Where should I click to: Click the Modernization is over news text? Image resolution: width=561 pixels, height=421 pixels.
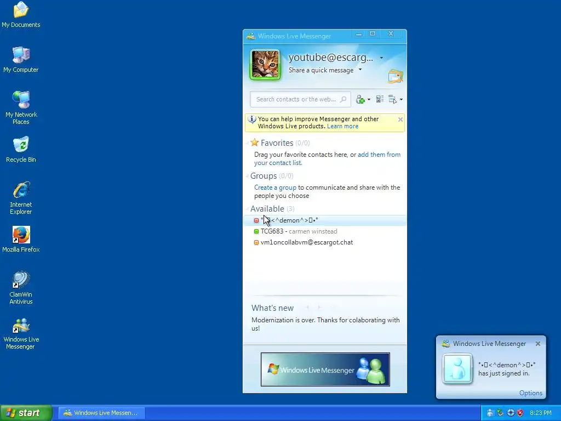pyautogui.click(x=325, y=324)
